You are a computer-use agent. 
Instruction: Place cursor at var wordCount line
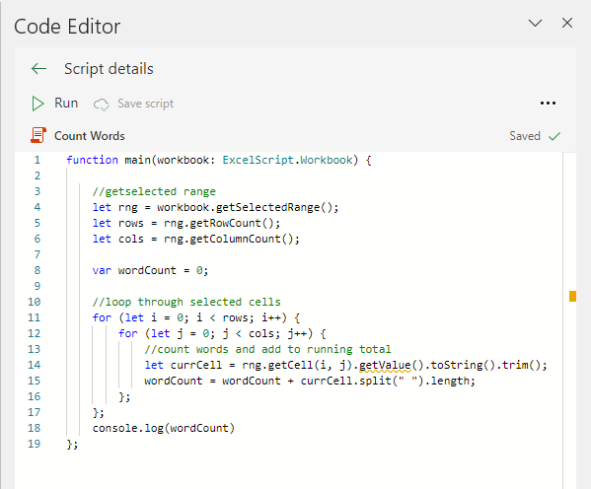click(150, 270)
